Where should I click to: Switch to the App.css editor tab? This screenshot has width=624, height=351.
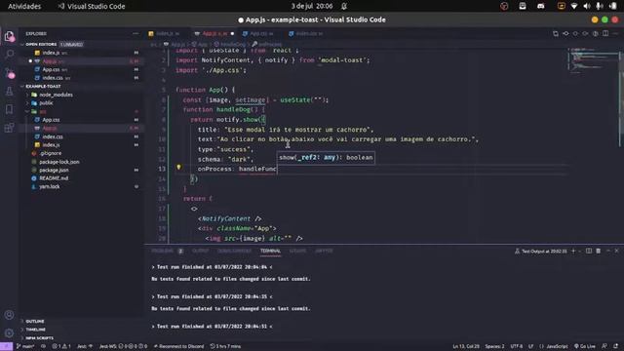click(260, 34)
